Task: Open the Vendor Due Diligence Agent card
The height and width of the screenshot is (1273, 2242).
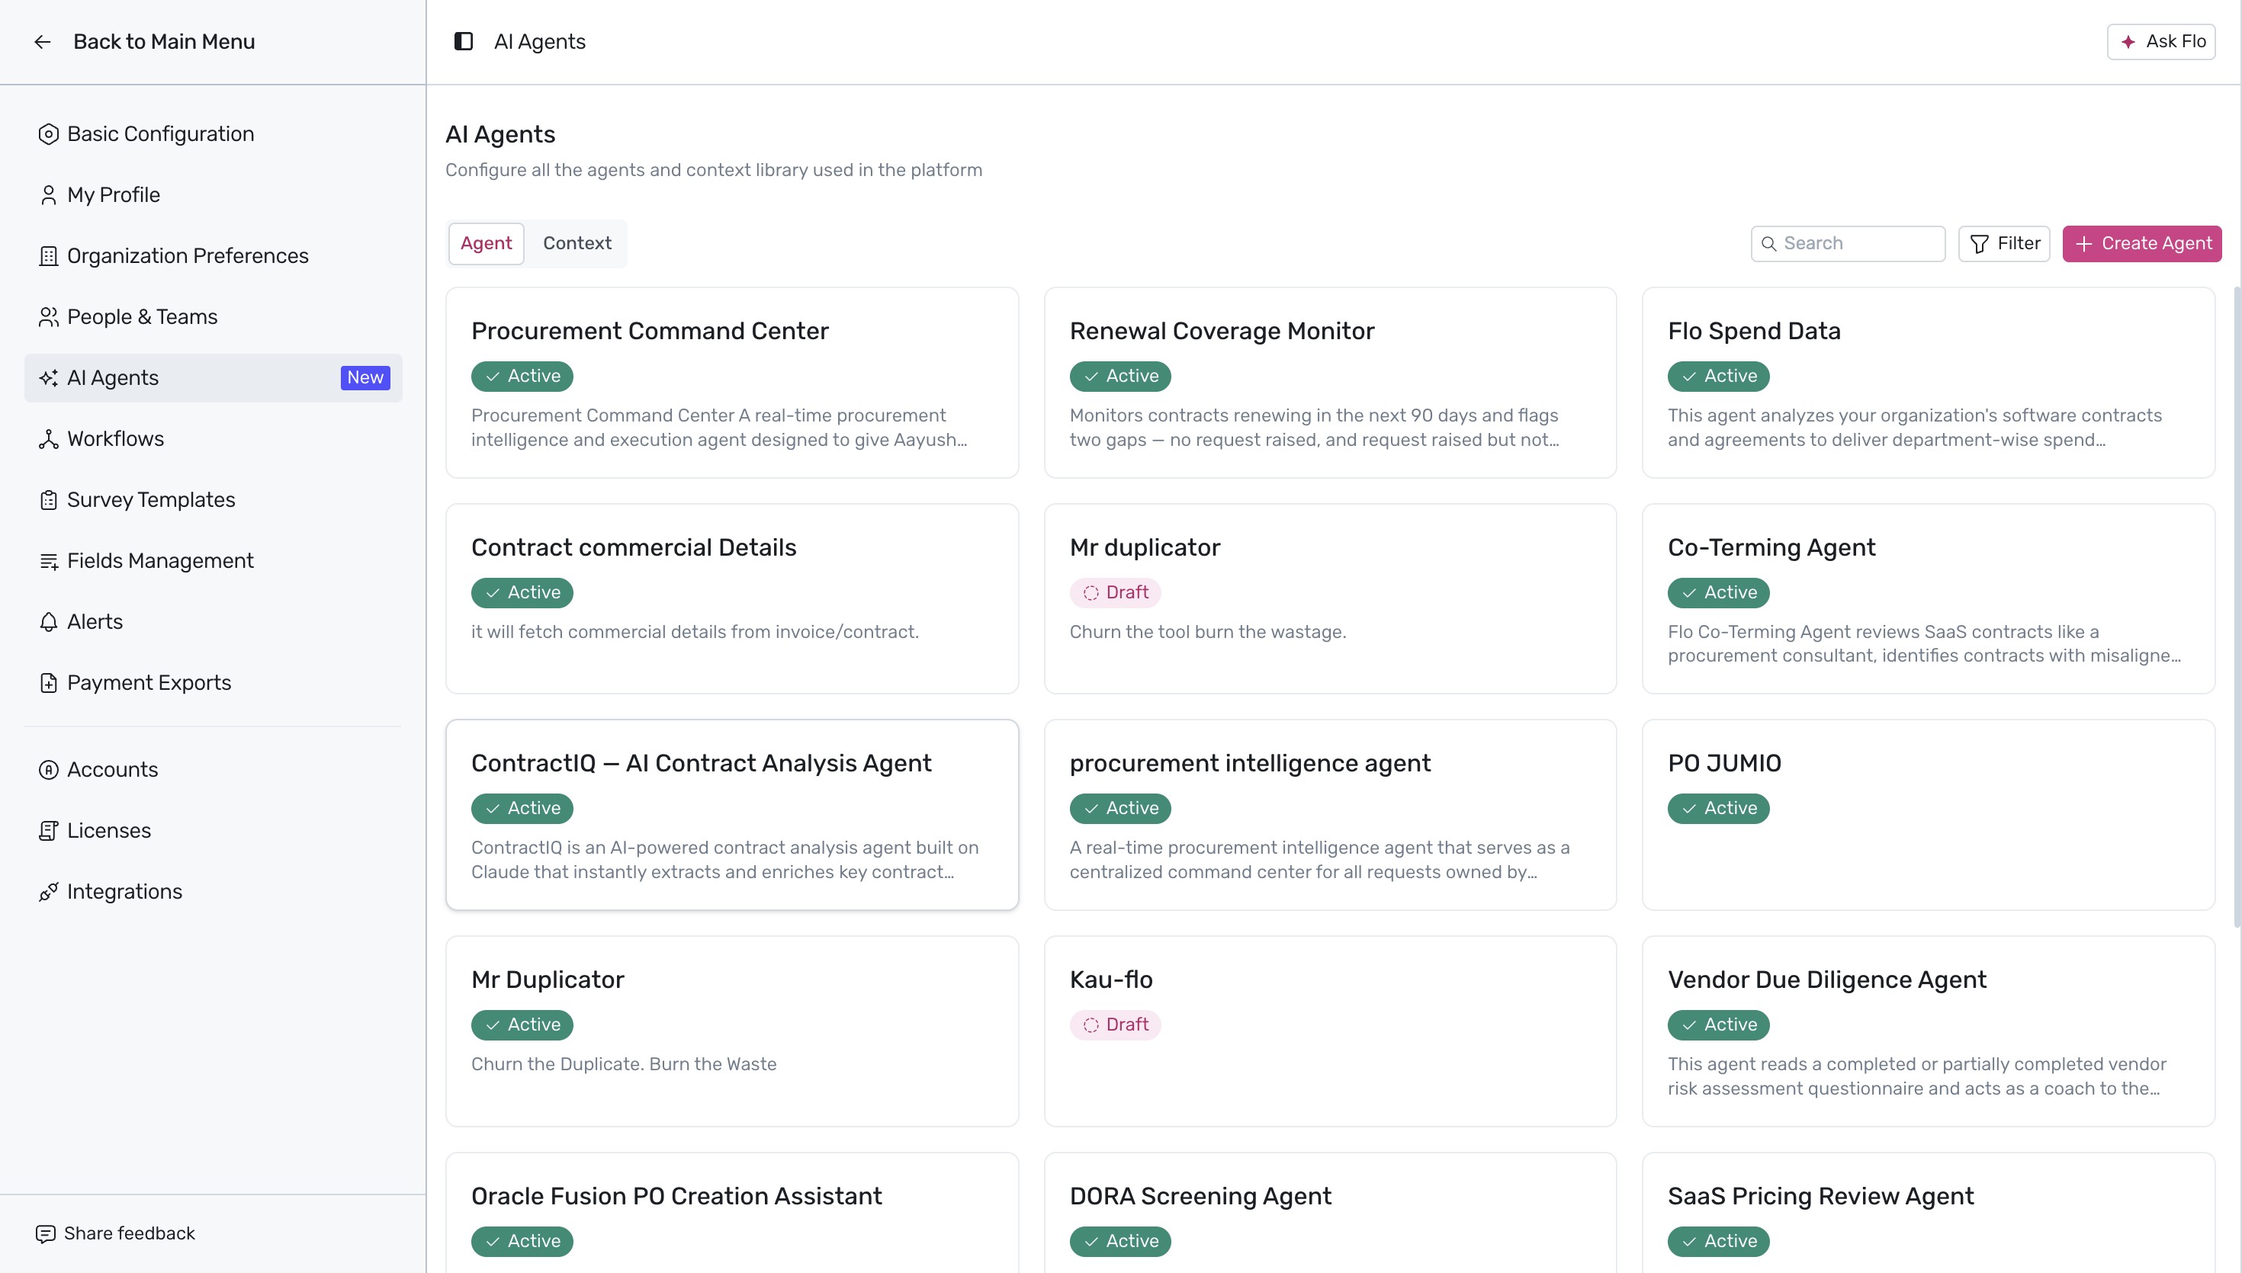Action: tap(1928, 1031)
